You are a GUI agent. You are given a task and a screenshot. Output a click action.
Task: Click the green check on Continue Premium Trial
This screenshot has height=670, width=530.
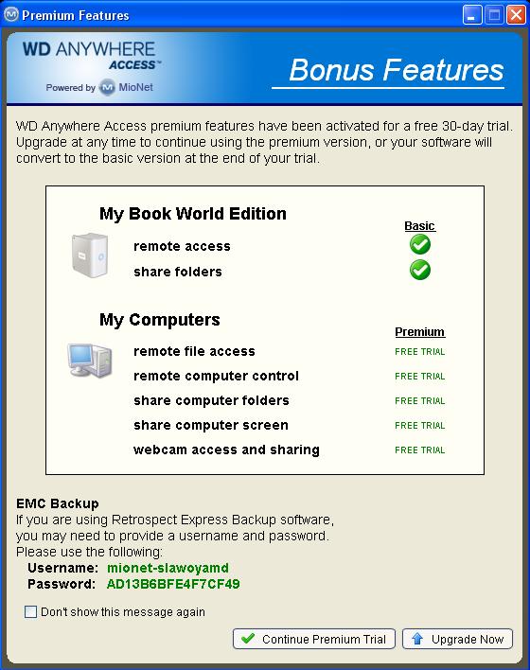[248, 639]
